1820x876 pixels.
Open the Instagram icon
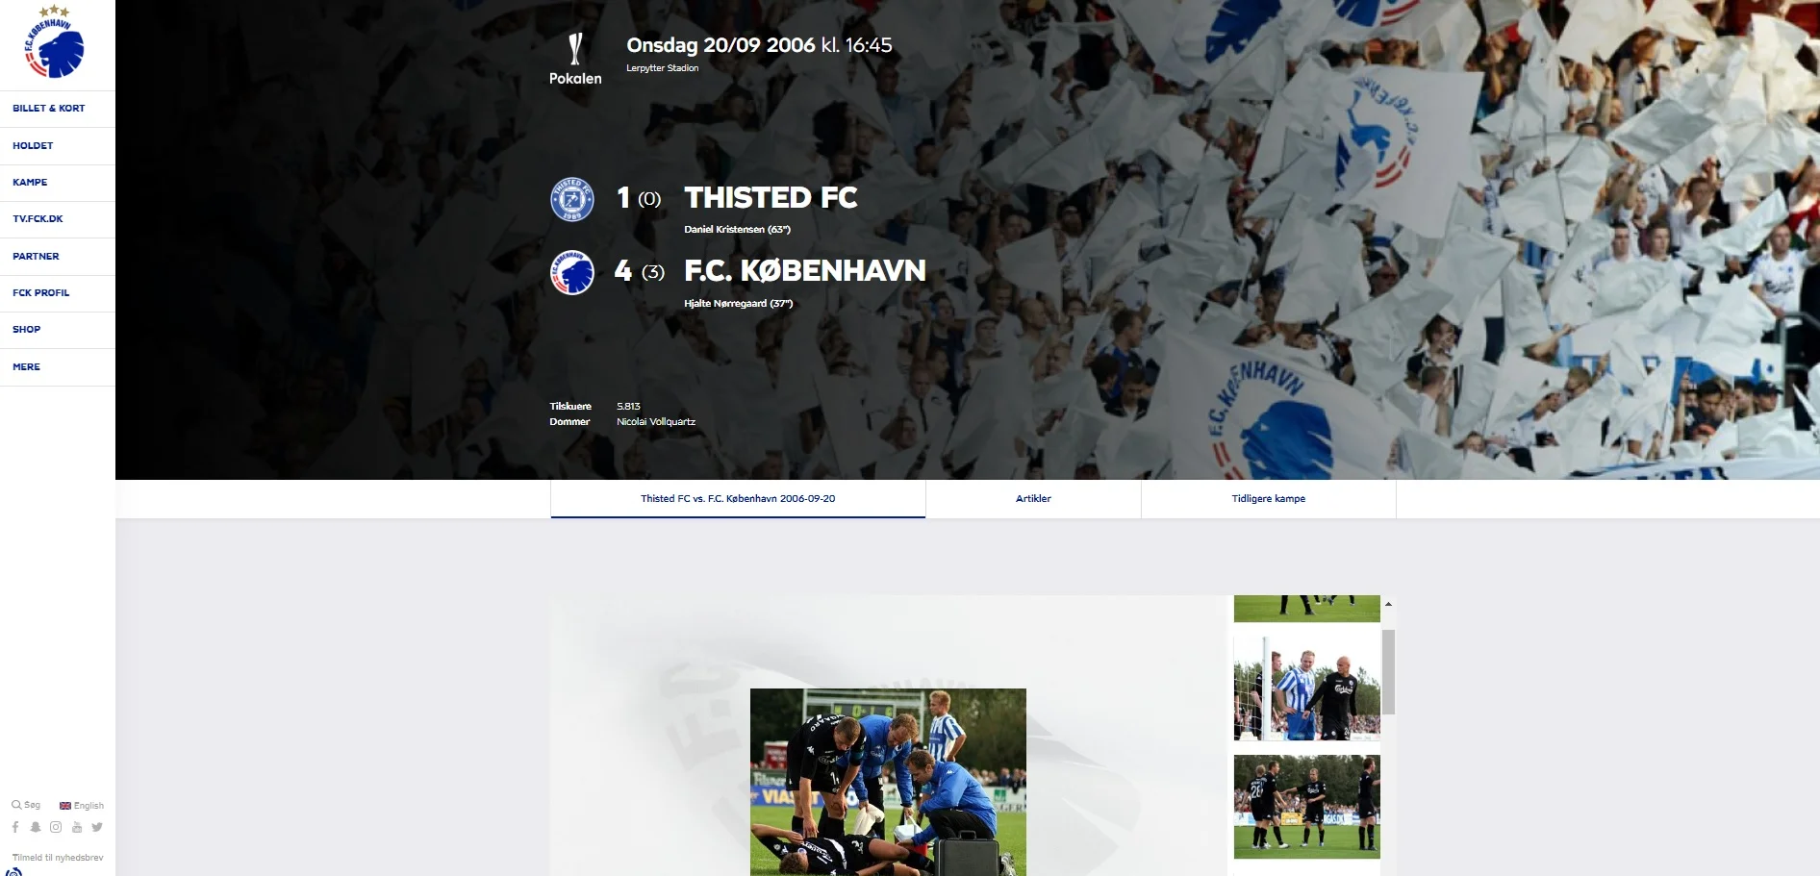tap(56, 827)
